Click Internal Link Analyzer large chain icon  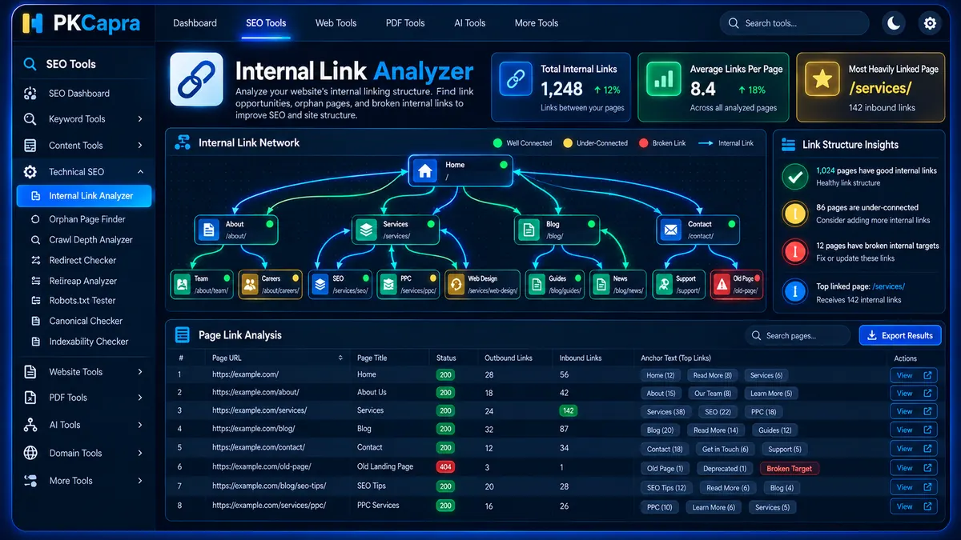pos(196,80)
